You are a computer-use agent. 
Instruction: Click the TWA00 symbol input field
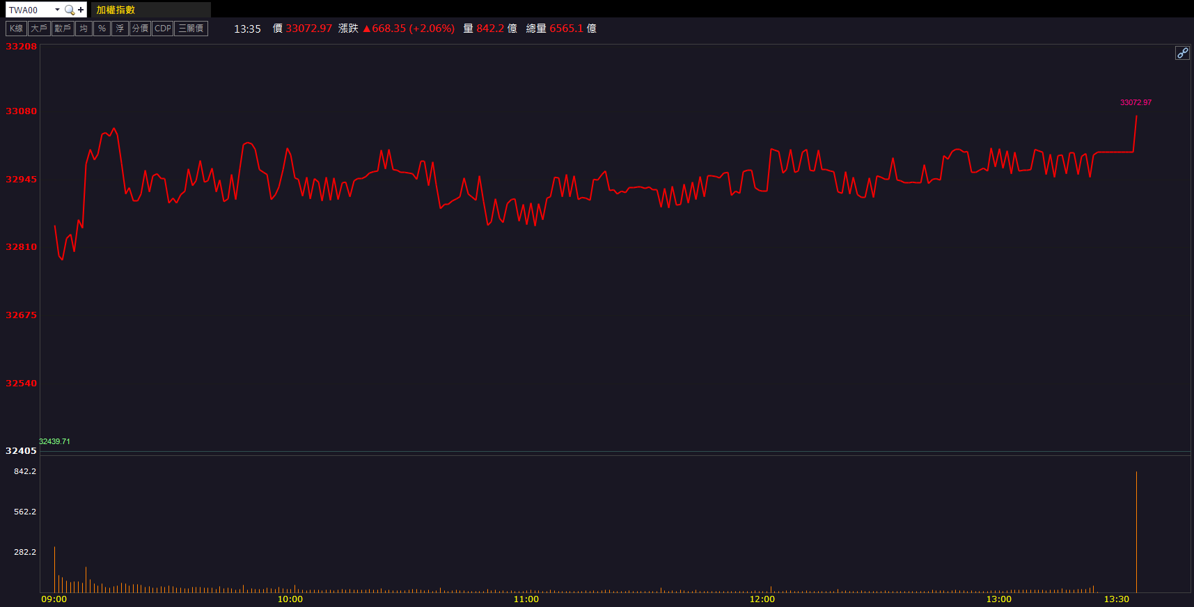(29, 10)
